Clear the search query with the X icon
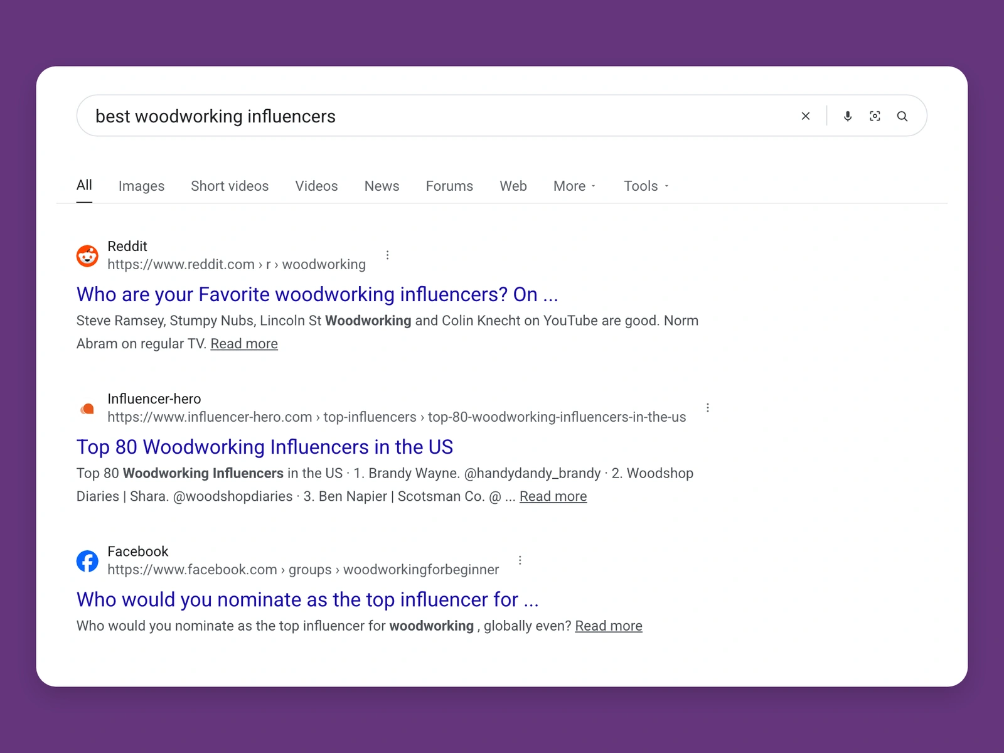 pos(806,116)
